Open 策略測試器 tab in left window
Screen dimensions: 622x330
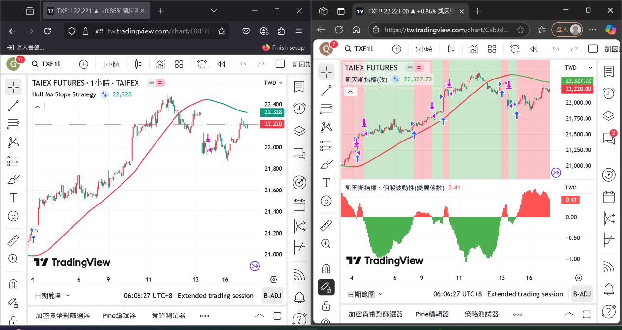(168, 315)
